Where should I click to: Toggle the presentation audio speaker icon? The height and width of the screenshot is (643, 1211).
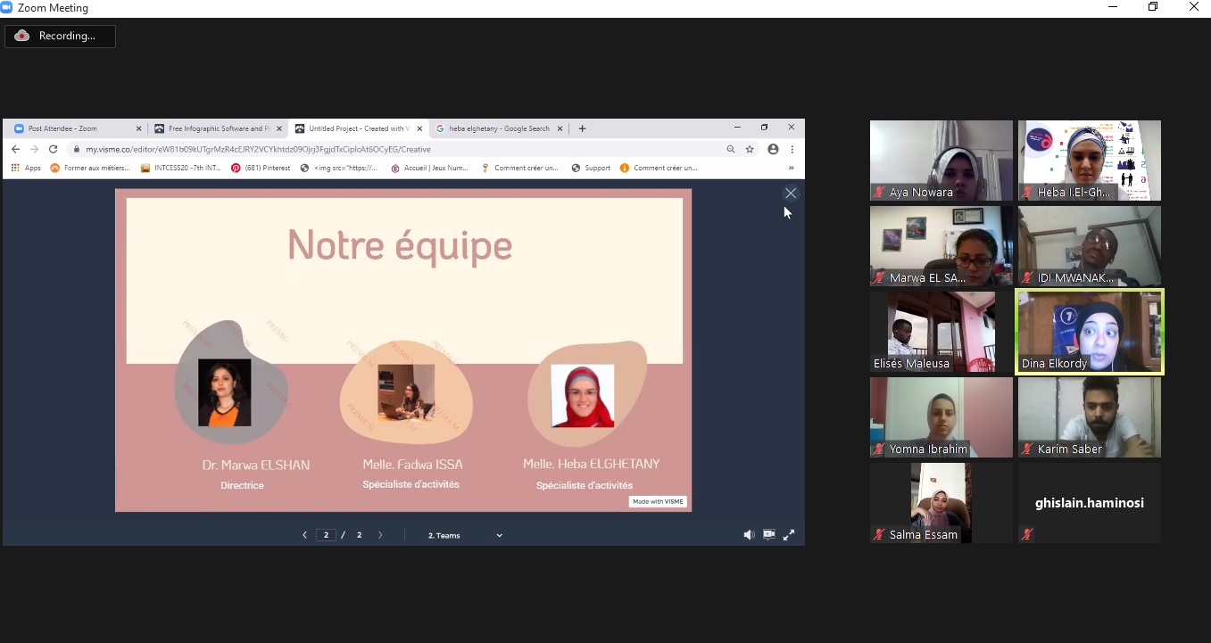[x=749, y=535]
